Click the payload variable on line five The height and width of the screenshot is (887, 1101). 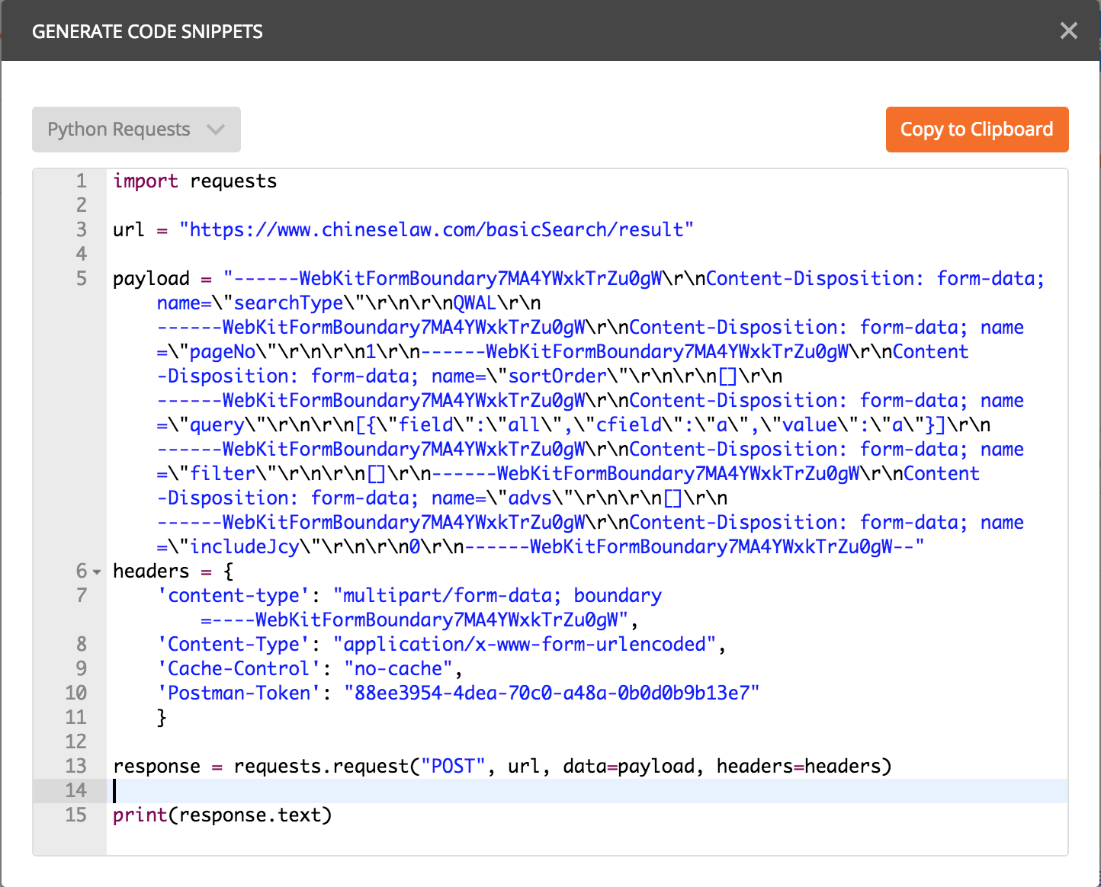point(150,277)
